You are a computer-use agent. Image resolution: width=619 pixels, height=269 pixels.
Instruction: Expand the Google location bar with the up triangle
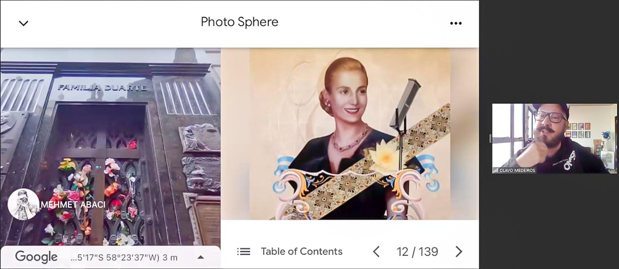tap(201, 257)
